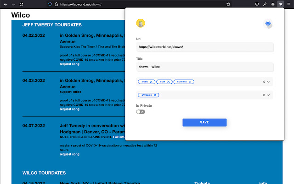Remove the Music tag
This screenshot has width=294, height=184.
(x=151, y=82)
